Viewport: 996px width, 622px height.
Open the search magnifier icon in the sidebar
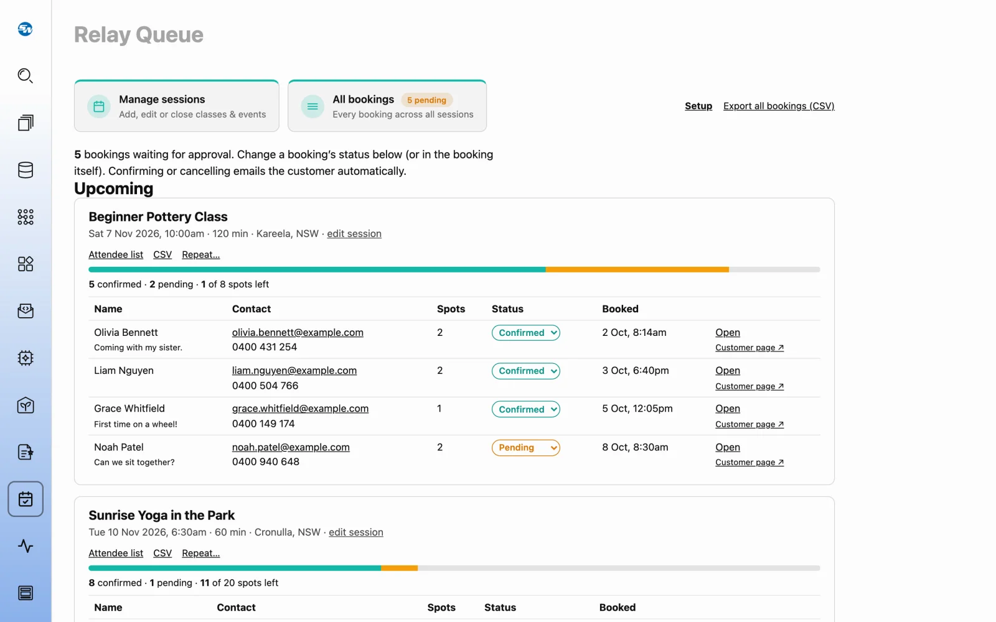pos(26,76)
